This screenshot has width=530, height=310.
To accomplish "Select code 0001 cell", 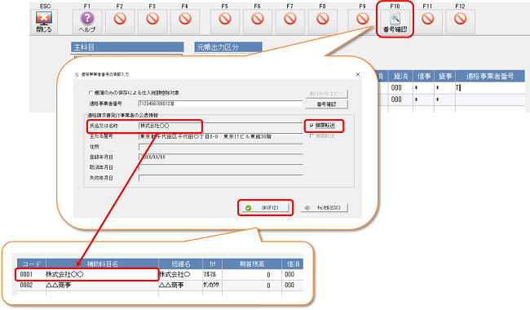I will click(32, 274).
